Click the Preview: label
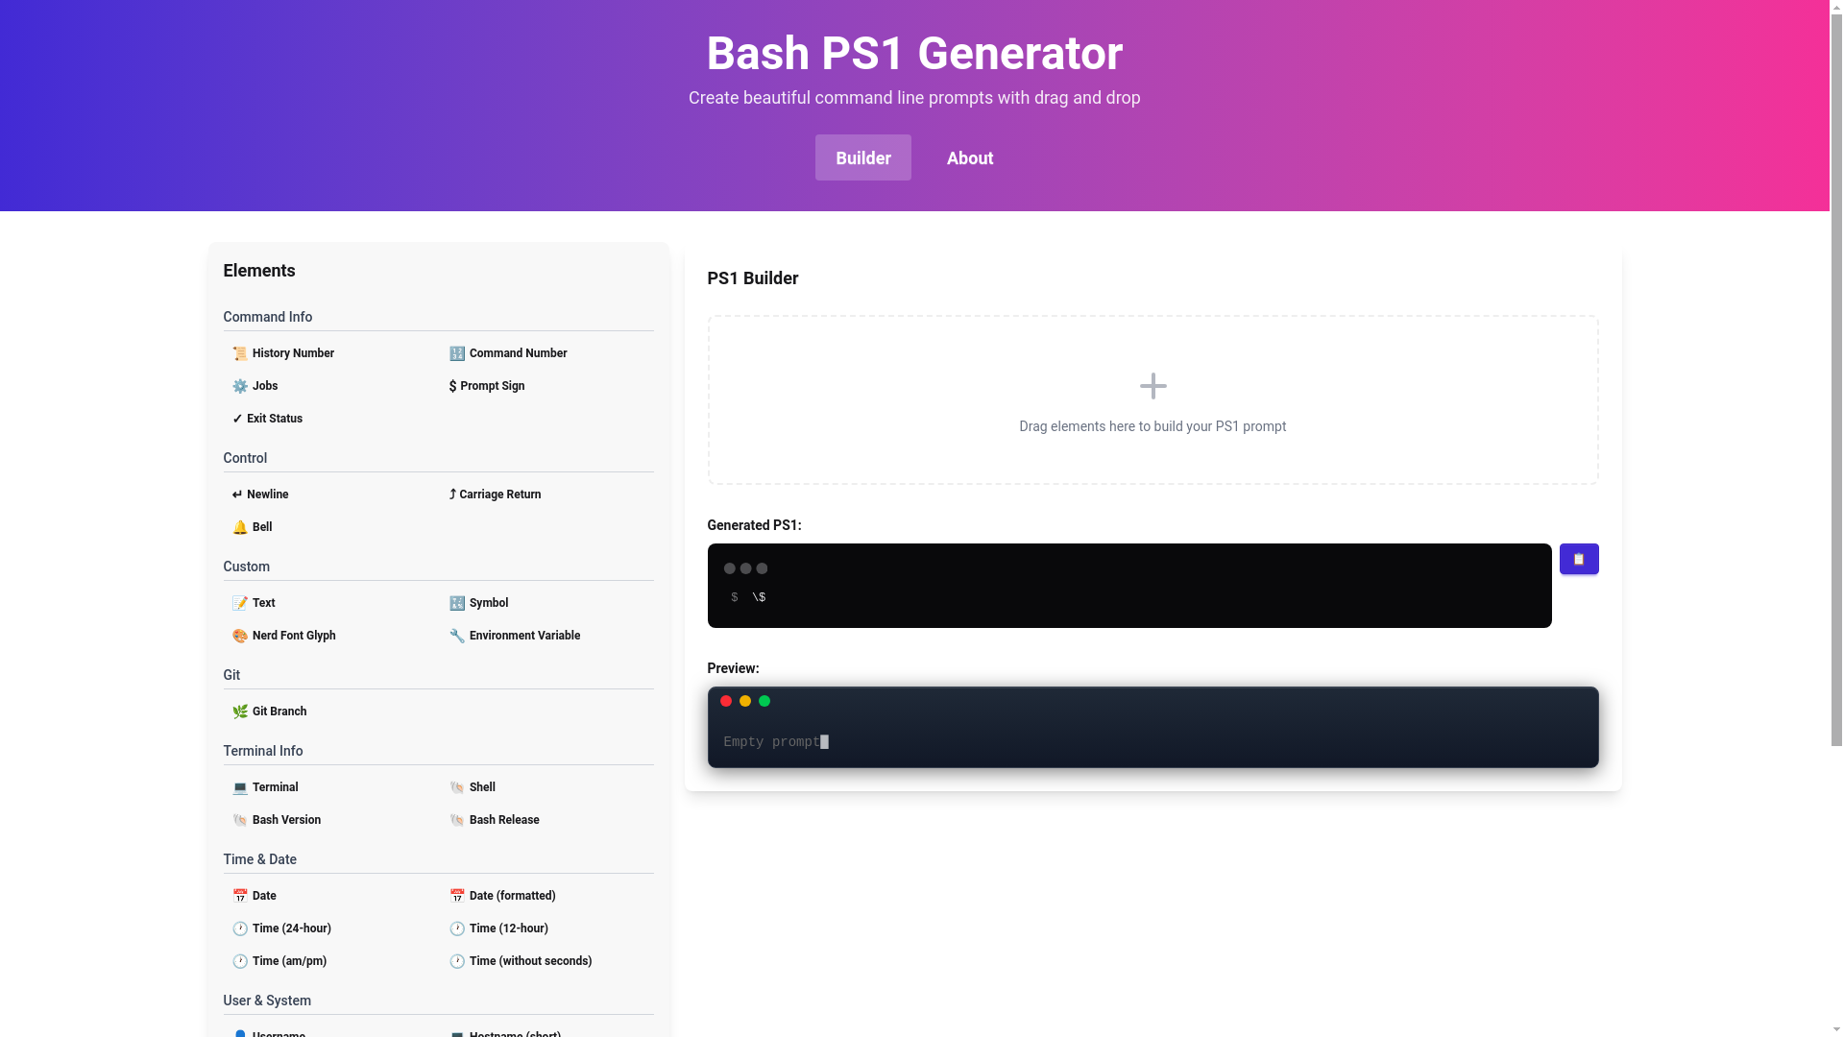 tap(733, 668)
